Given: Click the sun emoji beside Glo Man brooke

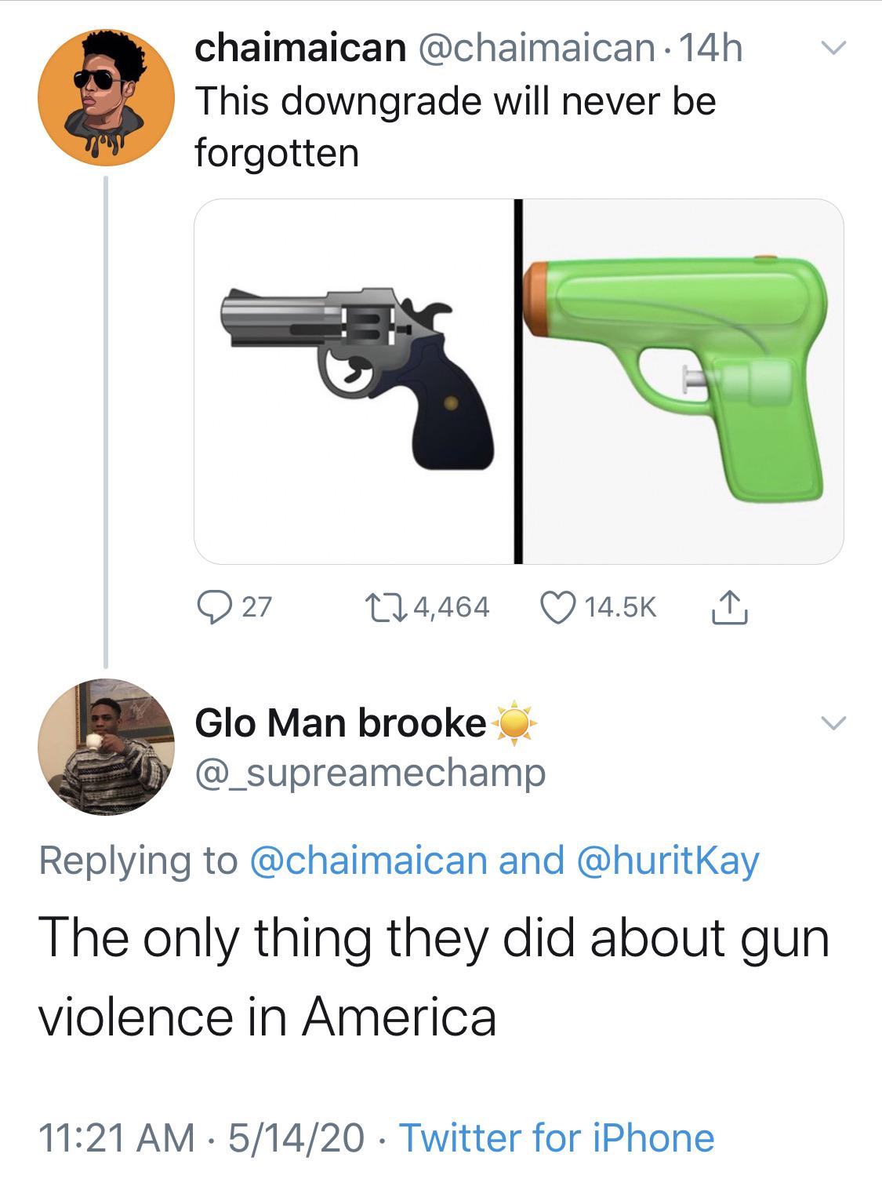Looking at the screenshot, I should click(x=514, y=722).
